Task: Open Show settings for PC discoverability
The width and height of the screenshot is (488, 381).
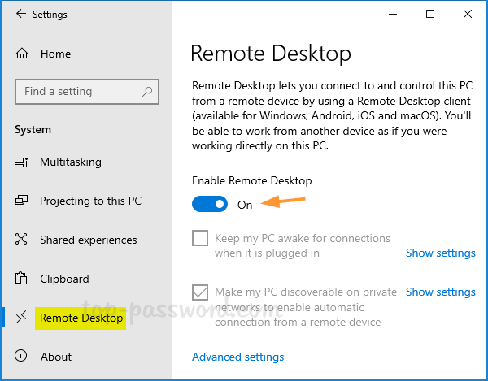Action: pyautogui.click(x=440, y=292)
